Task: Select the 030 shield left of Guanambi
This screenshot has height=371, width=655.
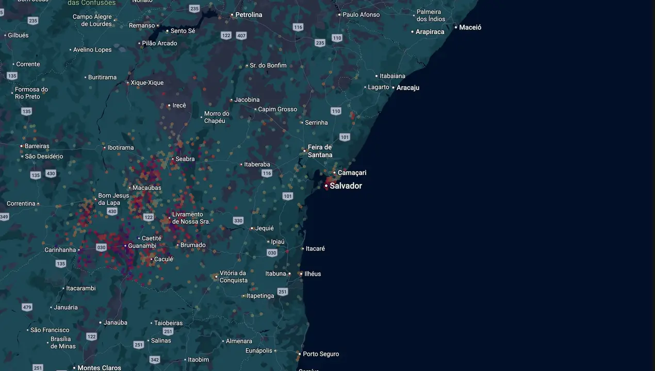Action: point(101,247)
